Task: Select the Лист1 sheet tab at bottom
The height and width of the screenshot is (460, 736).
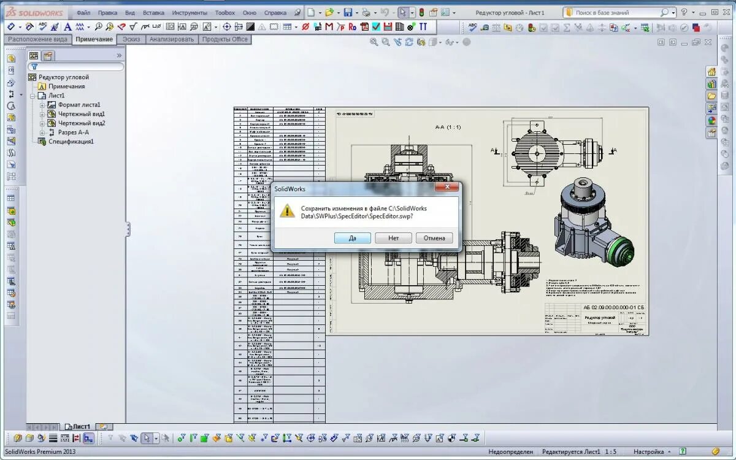Action: [x=78, y=426]
